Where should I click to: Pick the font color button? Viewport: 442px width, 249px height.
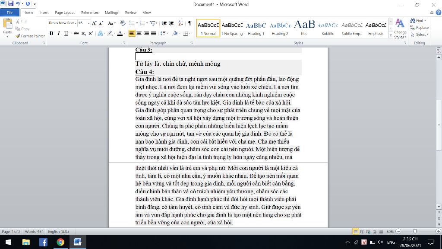click(x=120, y=33)
